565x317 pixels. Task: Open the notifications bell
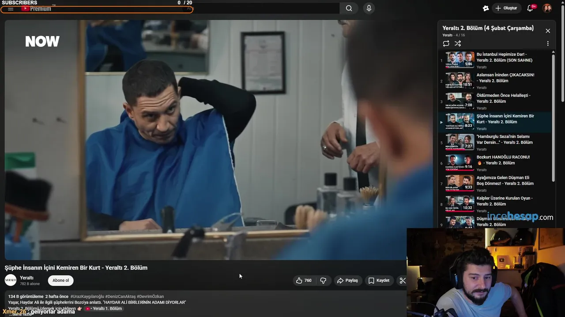coord(530,8)
